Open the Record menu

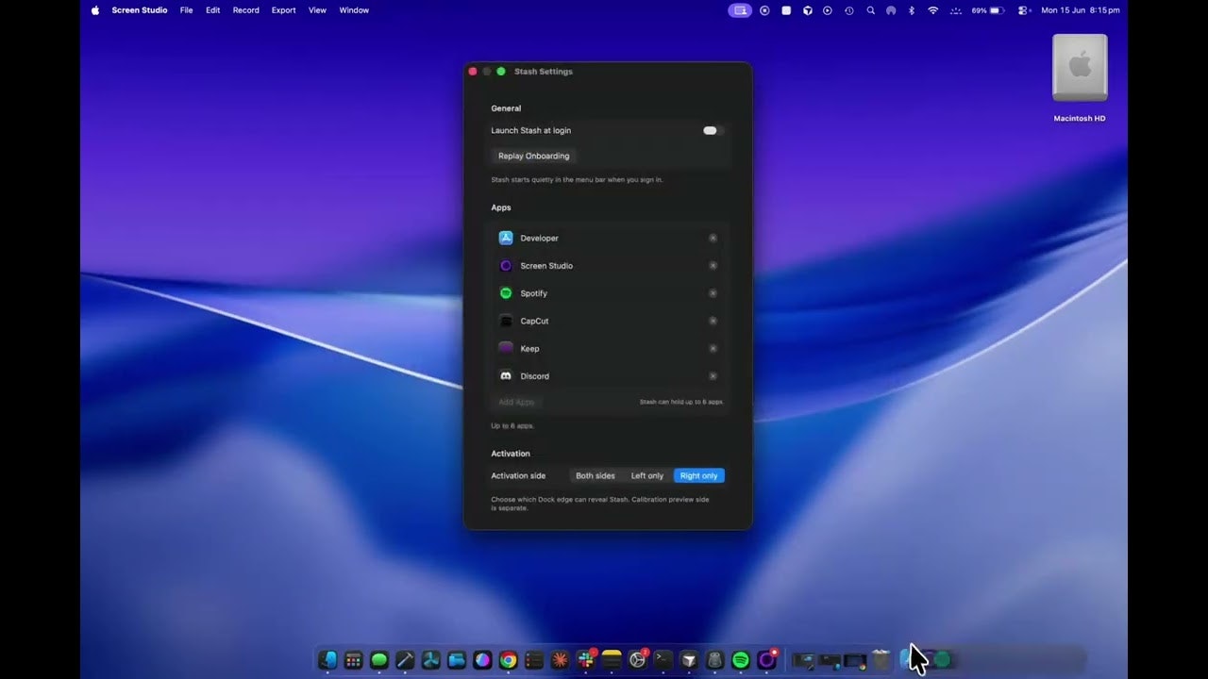pyautogui.click(x=246, y=10)
